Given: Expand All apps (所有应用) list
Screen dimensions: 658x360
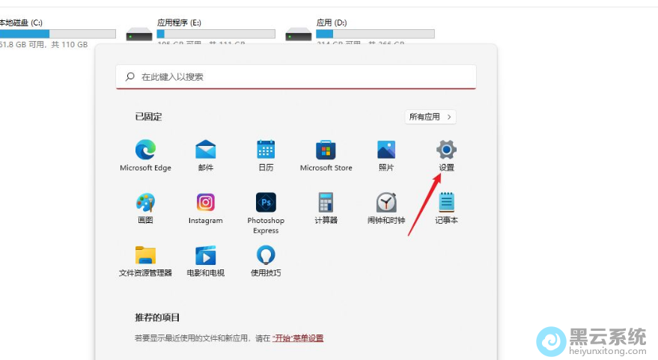Looking at the screenshot, I should pyautogui.click(x=430, y=117).
